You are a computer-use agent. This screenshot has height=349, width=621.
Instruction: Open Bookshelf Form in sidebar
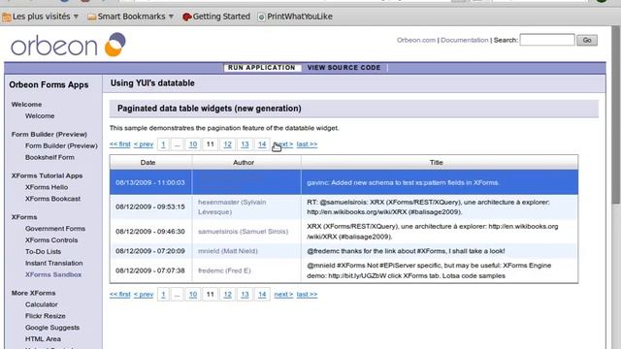(x=49, y=157)
